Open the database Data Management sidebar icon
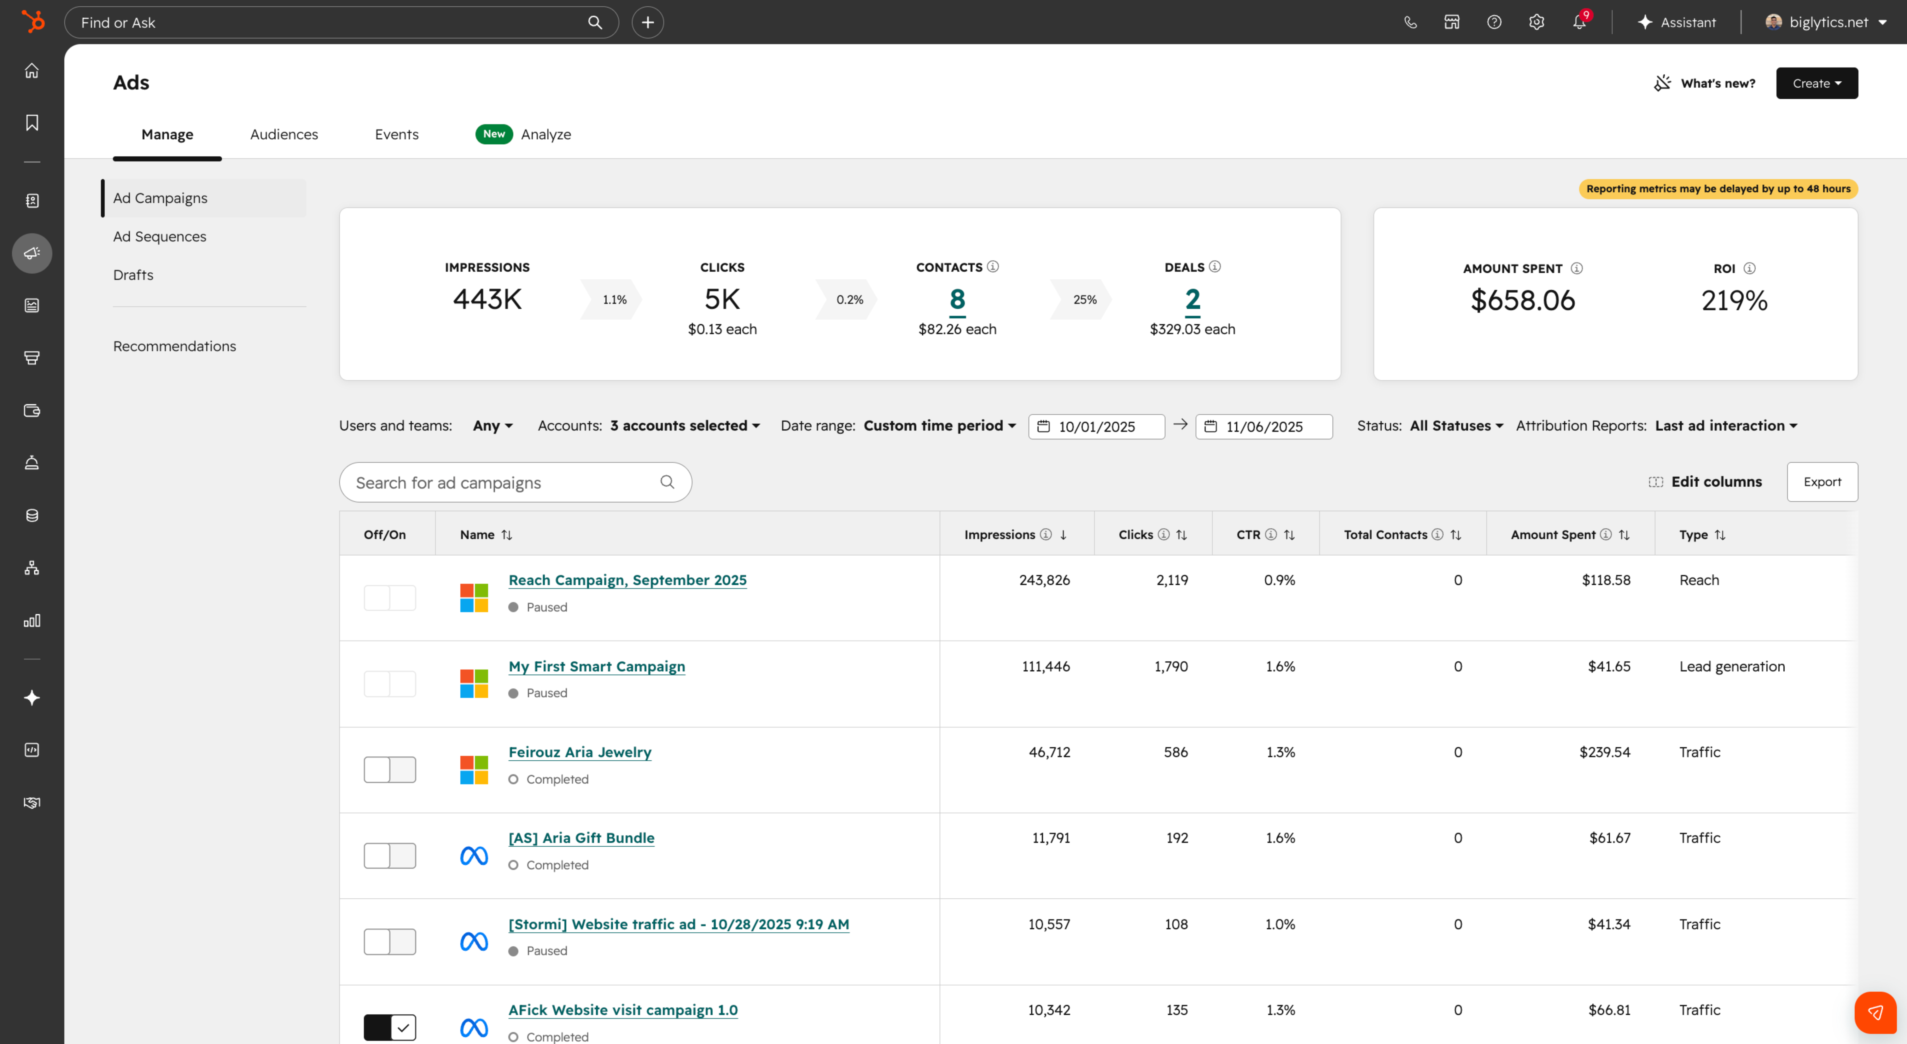The height and width of the screenshot is (1044, 1907). pyautogui.click(x=32, y=515)
